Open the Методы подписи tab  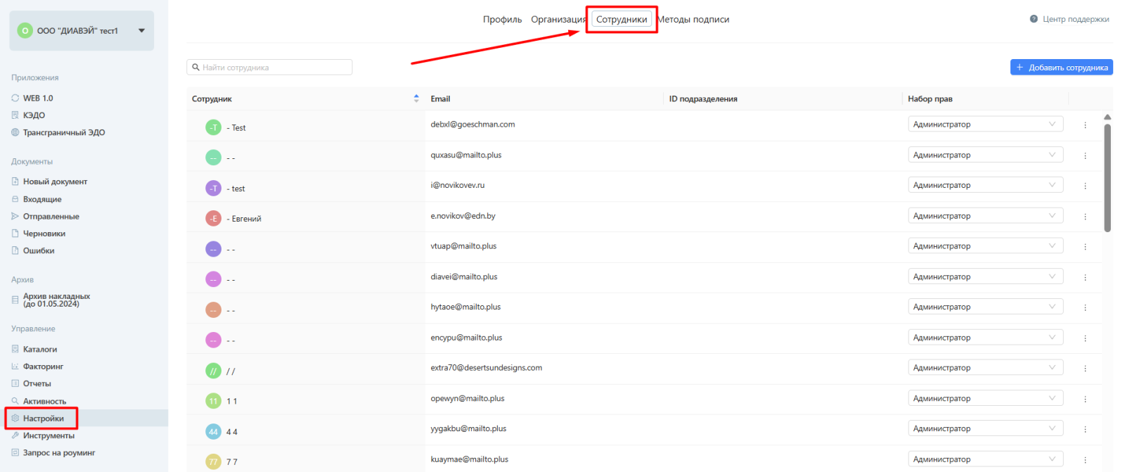(694, 20)
